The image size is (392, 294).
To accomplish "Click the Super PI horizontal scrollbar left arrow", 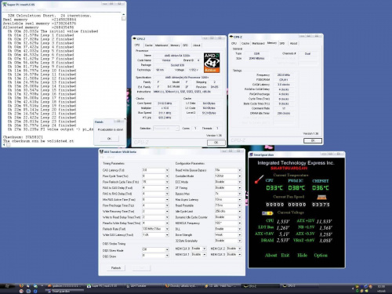I will pos(4,145).
